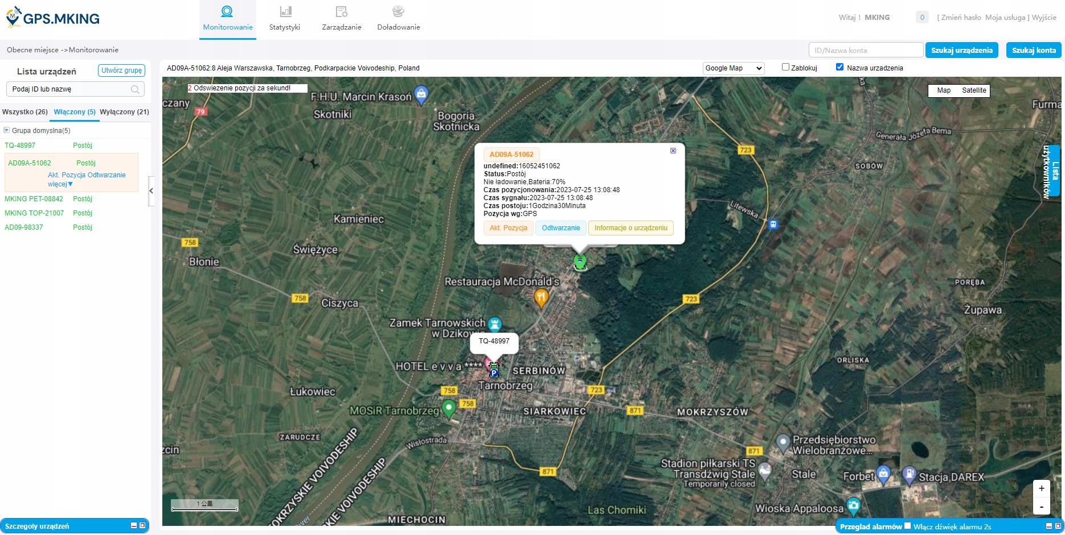Uncheck the Nazwa urzadzenia checkbox
Screen dimensions: 1065x535
coord(839,67)
